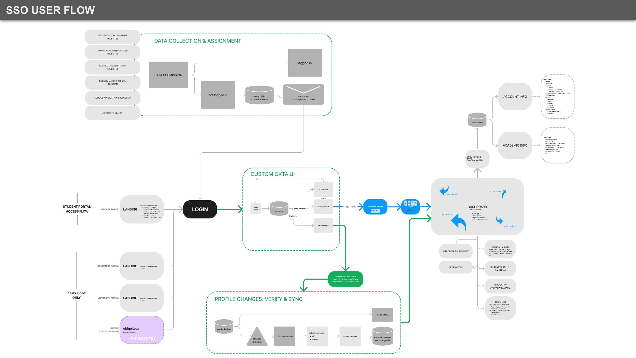Select the 'HUBSITE (LOGGED-IN STATE)' label
The width and height of the screenshot is (636, 358).
tap(109, 330)
